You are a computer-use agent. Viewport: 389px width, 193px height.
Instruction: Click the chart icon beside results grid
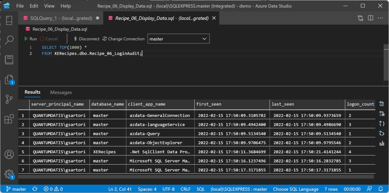pos(382,143)
